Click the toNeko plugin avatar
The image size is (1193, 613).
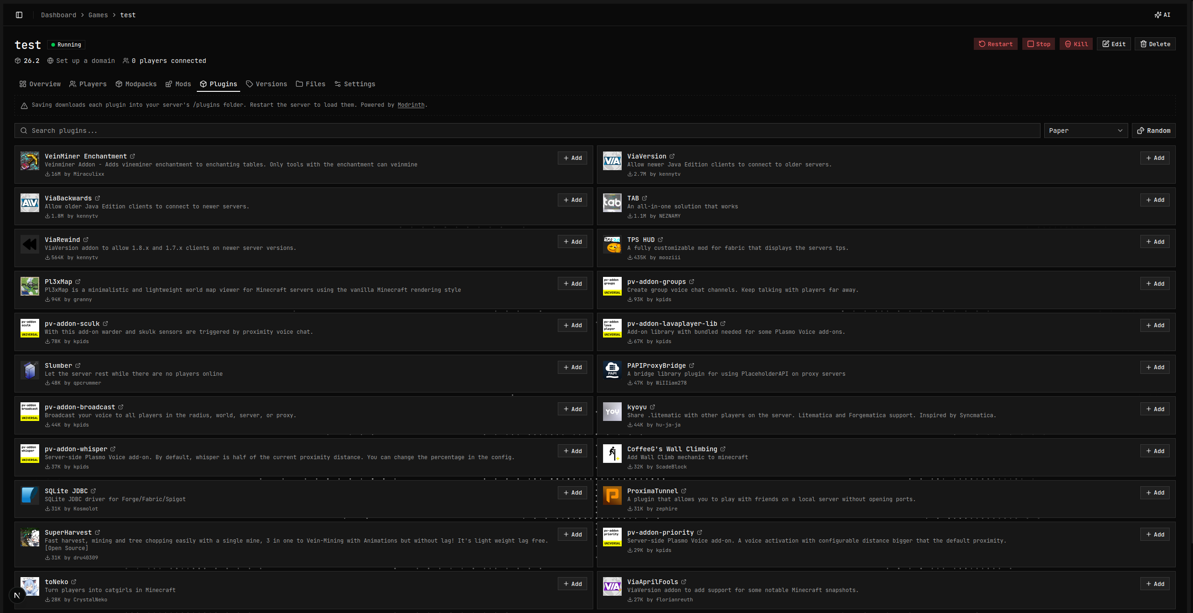pyautogui.click(x=30, y=586)
